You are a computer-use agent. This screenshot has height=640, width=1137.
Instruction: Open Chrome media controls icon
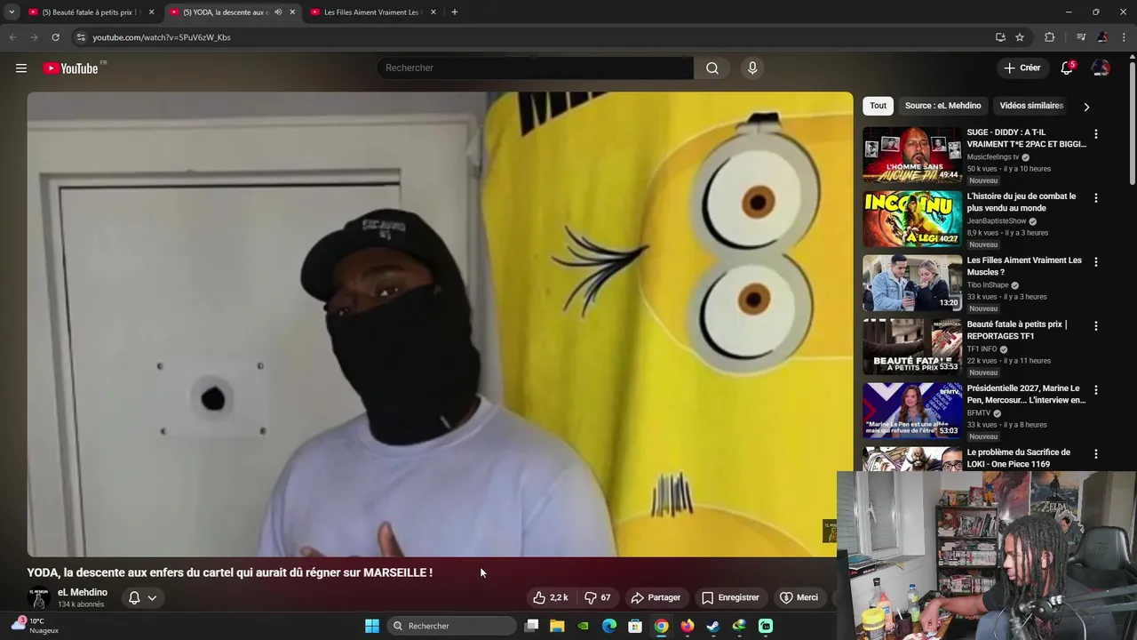point(1081,37)
